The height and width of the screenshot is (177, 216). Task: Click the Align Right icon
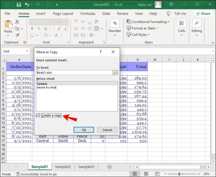[x=90, y=29]
